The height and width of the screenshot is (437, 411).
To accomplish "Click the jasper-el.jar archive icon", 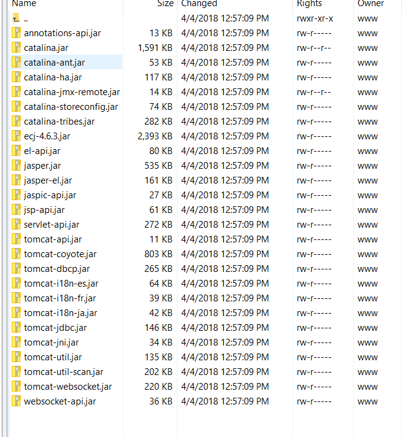I will coord(16,180).
